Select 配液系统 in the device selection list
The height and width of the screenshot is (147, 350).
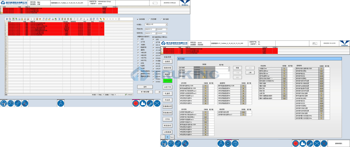click(x=167, y=125)
